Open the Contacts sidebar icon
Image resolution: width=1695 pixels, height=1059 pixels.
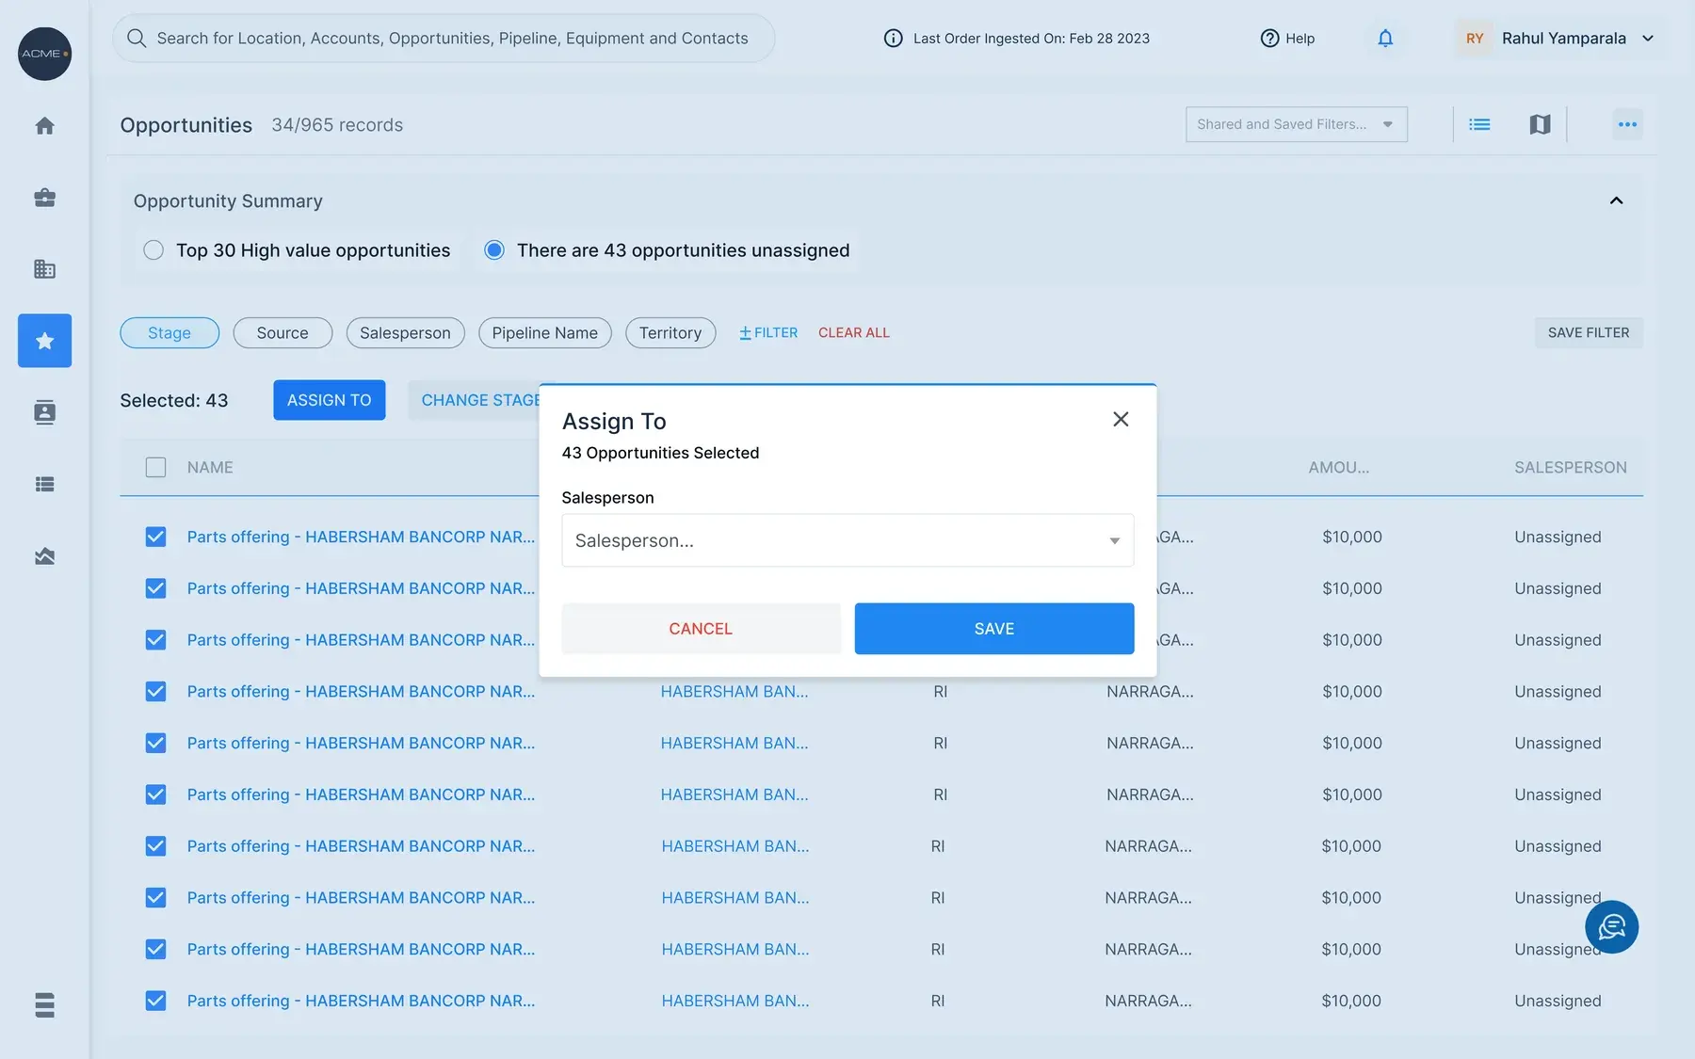[44, 412]
